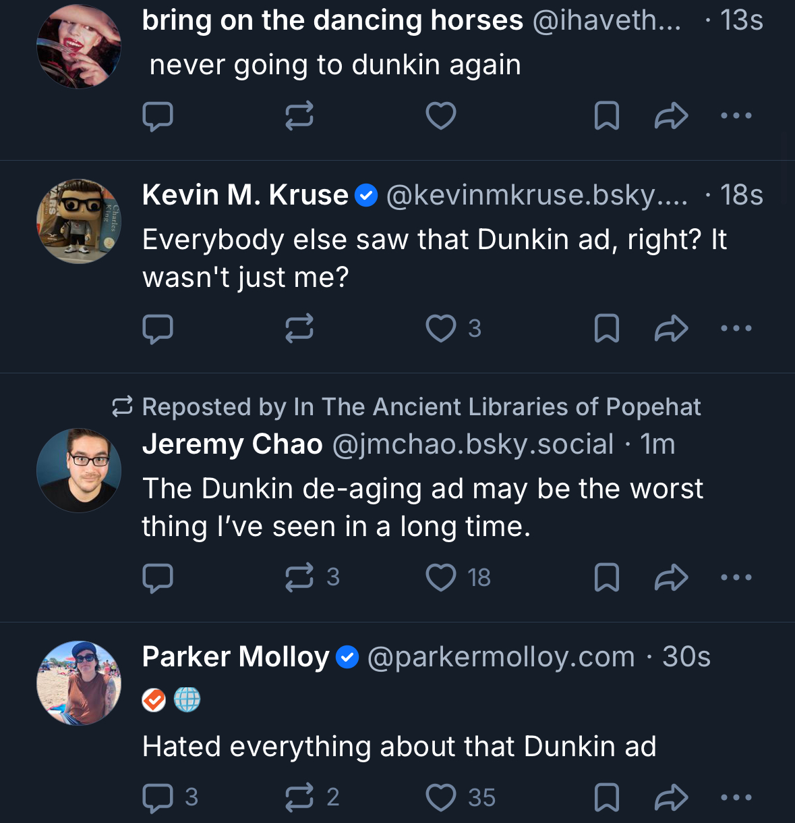Open 'Reposted by In The Ancient Libraries of Popehat'

tap(421, 407)
